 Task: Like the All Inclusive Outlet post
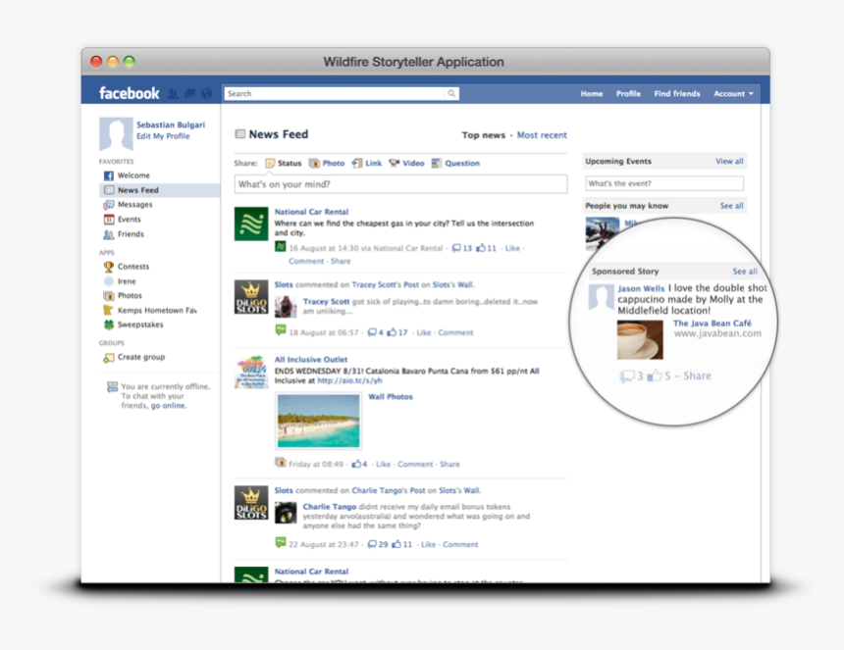(x=384, y=464)
